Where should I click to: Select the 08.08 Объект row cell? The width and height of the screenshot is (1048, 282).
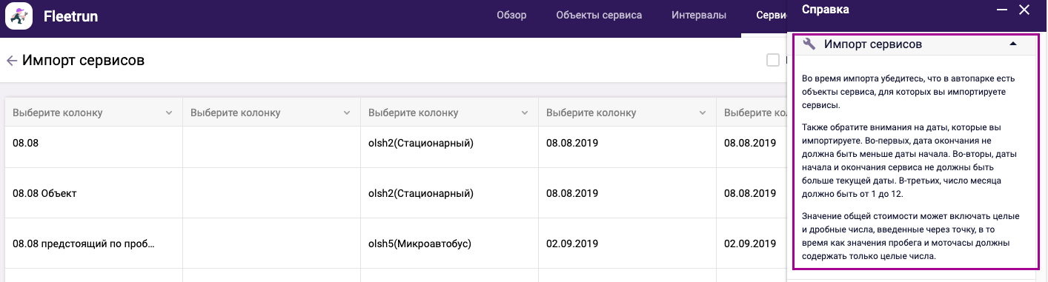pos(93,193)
